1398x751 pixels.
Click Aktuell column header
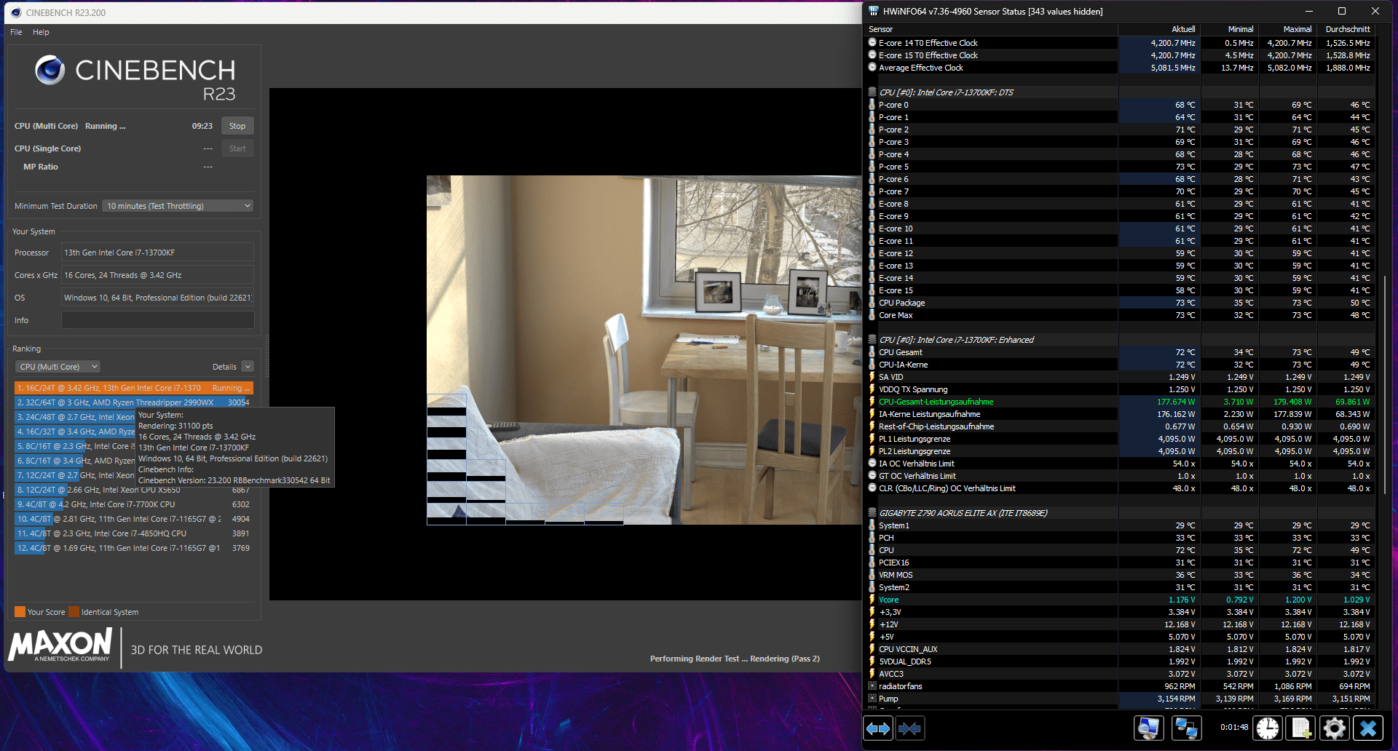[x=1158, y=29]
